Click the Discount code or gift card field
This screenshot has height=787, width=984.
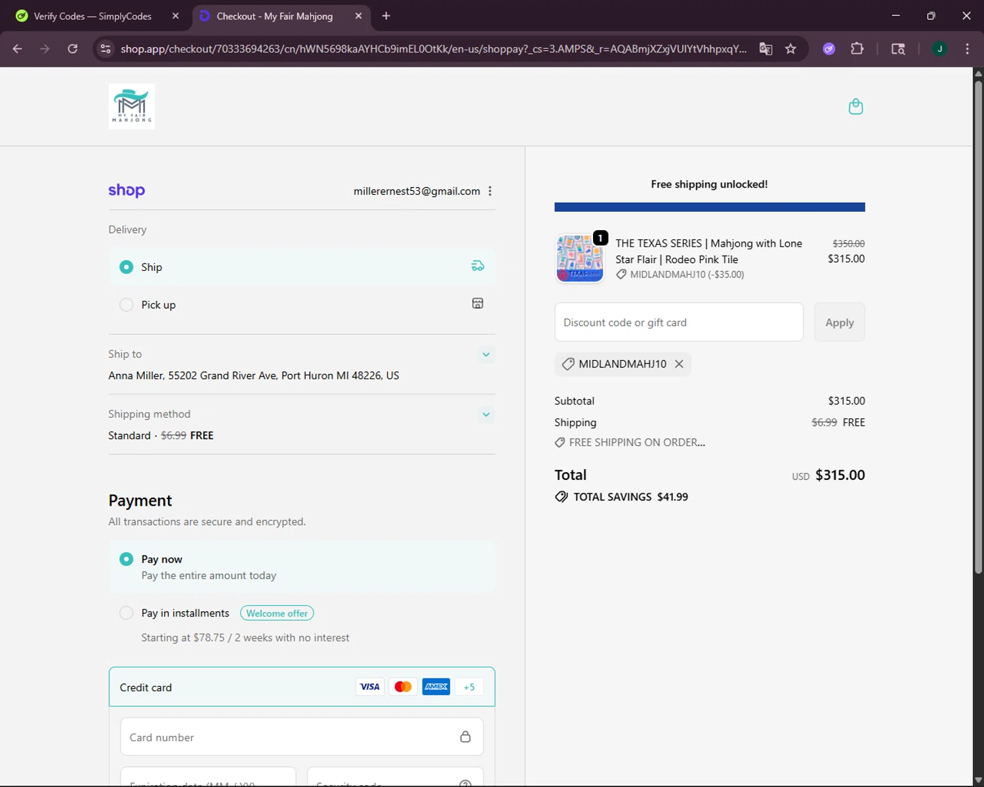coord(679,322)
